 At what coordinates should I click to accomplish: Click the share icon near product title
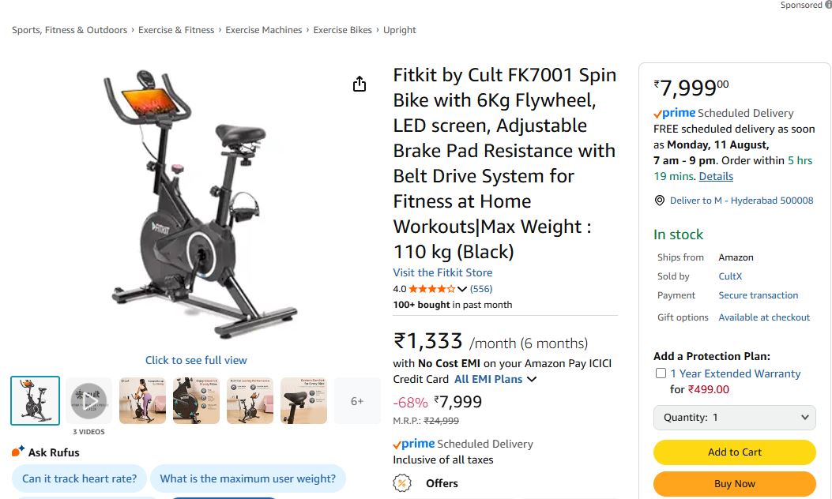point(360,83)
